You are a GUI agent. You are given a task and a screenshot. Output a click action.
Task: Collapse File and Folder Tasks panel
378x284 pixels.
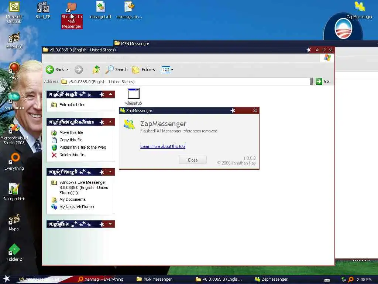tap(110, 122)
